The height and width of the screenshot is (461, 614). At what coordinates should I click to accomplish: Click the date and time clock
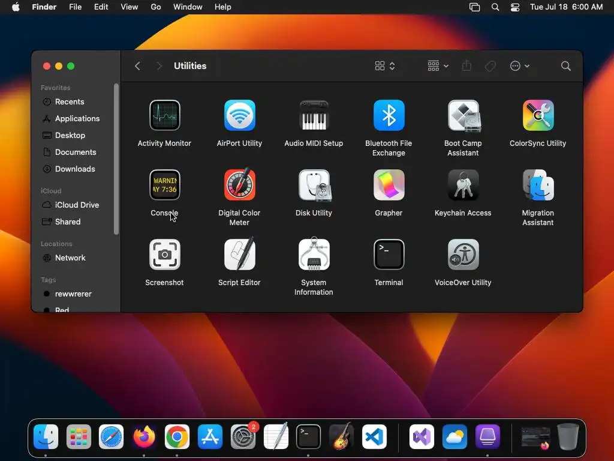[566, 7]
